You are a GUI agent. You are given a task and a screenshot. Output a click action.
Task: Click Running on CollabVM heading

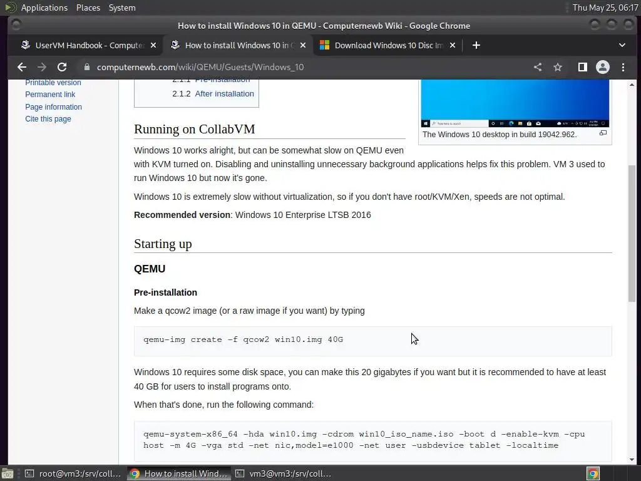(194, 129)
